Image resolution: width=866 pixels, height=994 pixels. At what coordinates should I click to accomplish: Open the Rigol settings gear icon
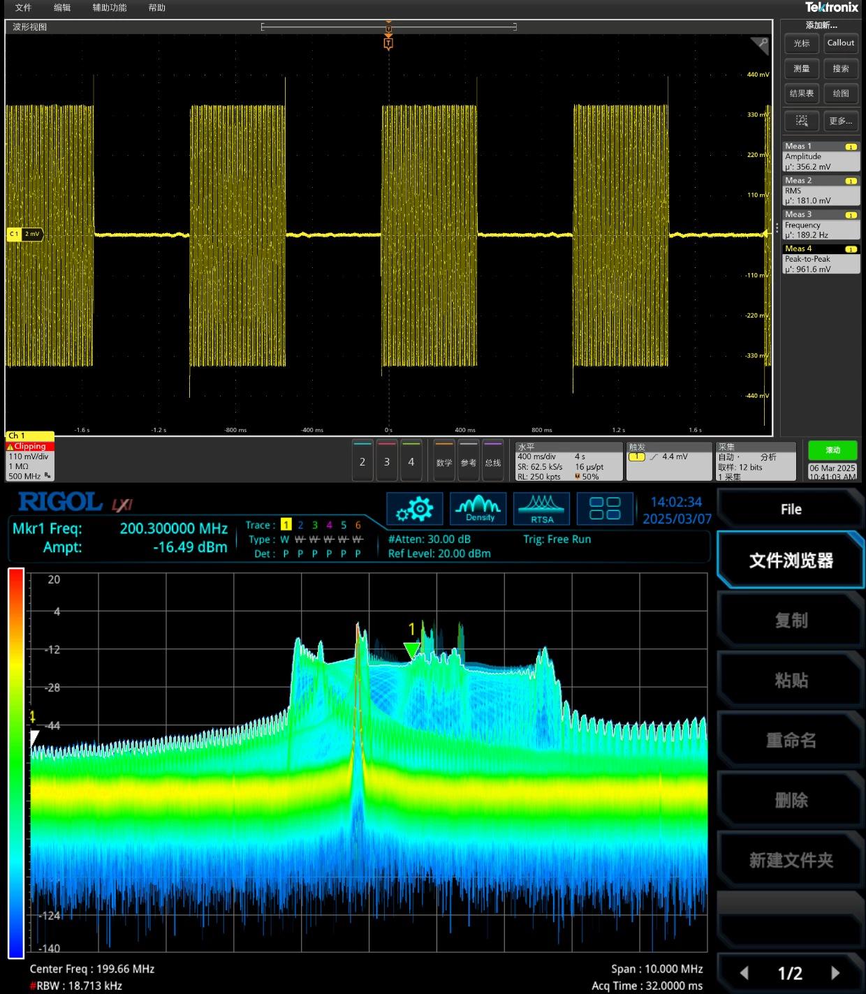tap(415, 509)
